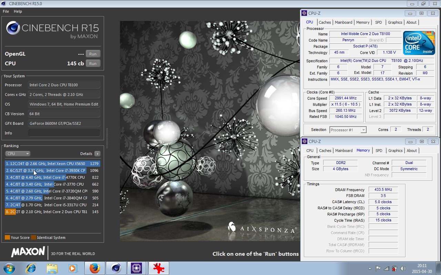
Task: Click the Memory CPU-Z window title icon
Action: coord(304,141)
